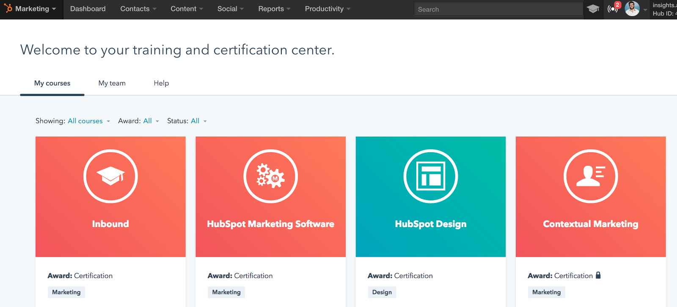This screenshot has width=677, height=307.
Task: Open the Social dropdown menu
Action: (231, 9)
